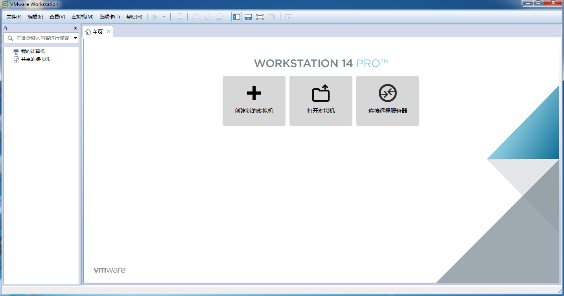The height and width of the screenshot is (296, 564).
Task: Open the power options dropdown arrow
Action: coord(164,17)
